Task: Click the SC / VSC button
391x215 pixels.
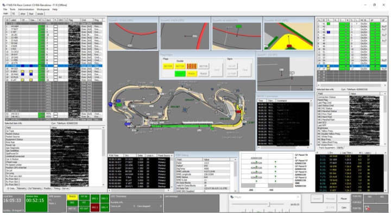Action: 330,207
